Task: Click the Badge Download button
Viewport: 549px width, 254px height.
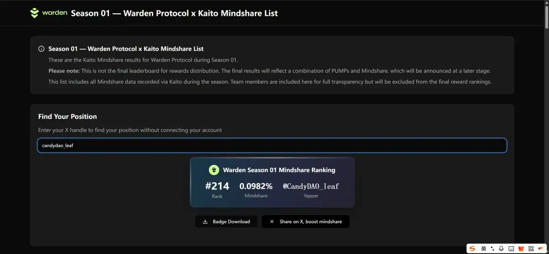Action: coord(226,222)
